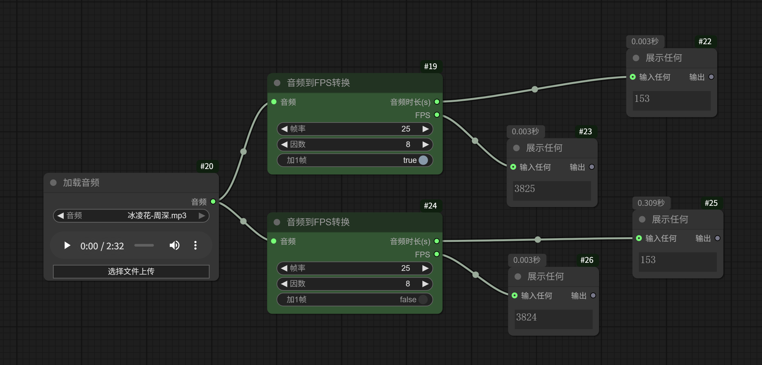This screenshot has height=365, width=762.
Task: Click node #19 音频 input port
Action: [274, 102]
